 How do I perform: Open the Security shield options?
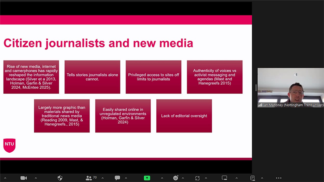(x=60, y=178)
